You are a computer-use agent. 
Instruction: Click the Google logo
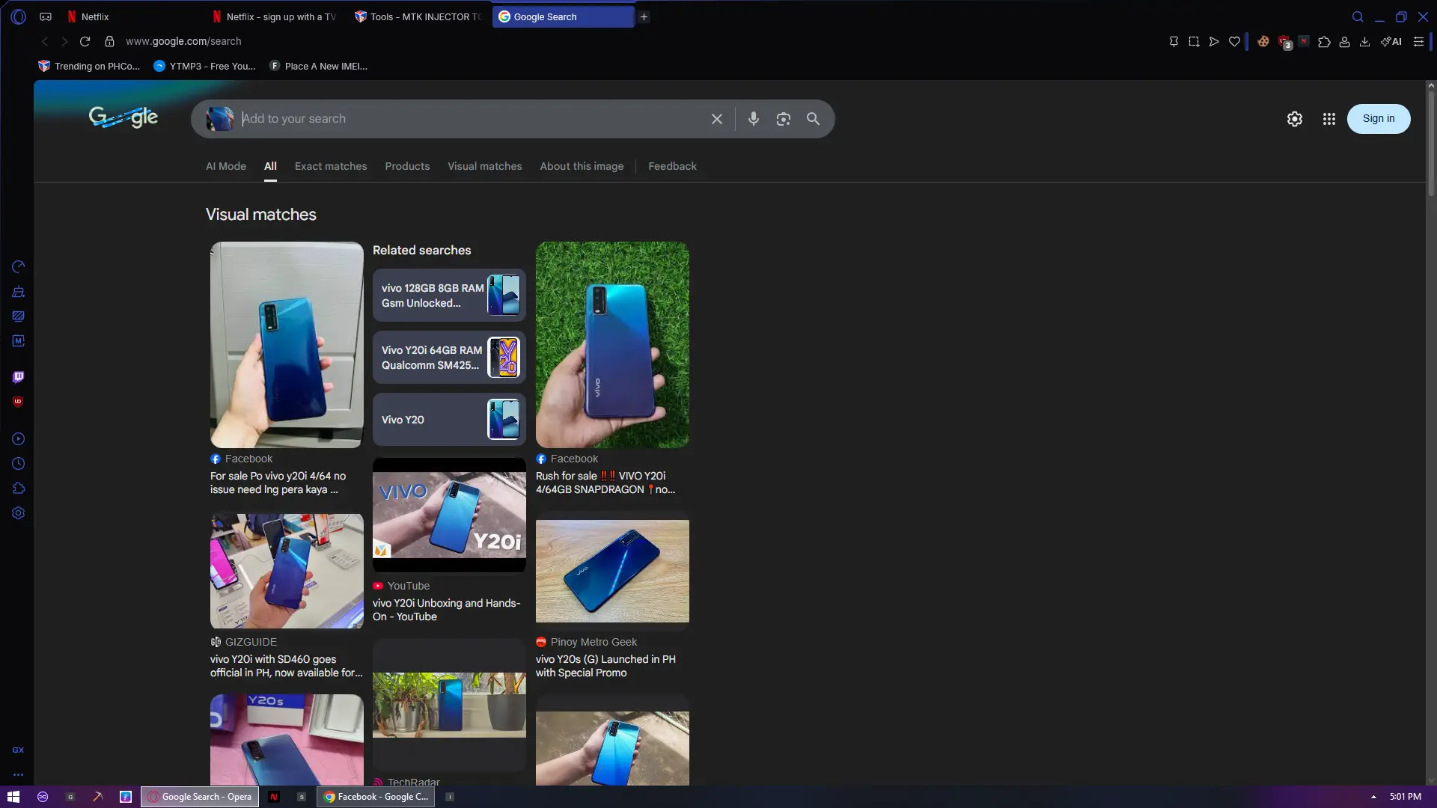[123, 117]
